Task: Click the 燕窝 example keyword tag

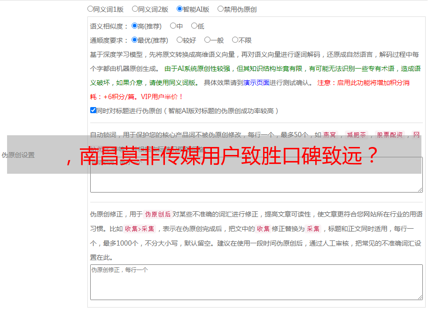Action: [329, 135]
